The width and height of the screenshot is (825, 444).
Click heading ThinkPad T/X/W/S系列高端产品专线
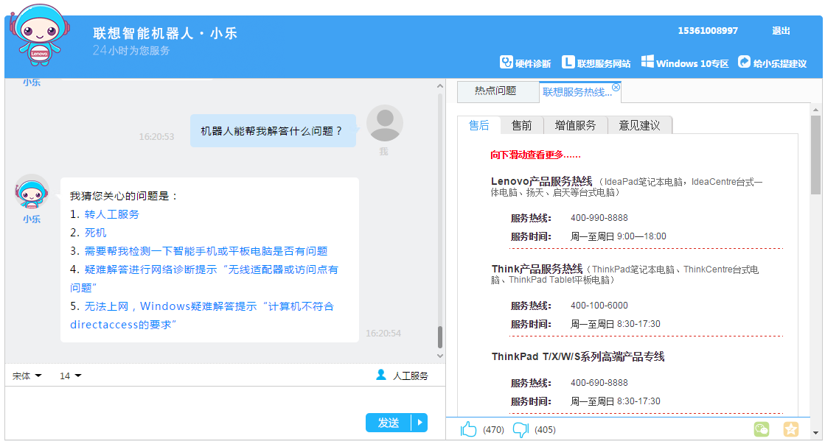click(x=578, y=357)
